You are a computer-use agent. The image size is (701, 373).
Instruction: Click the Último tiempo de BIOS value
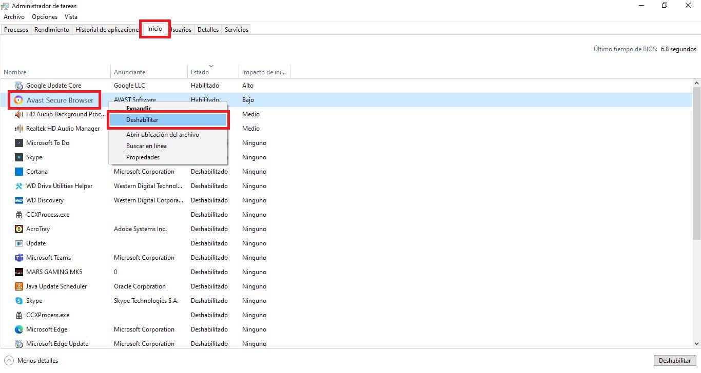tap(678, 49)
